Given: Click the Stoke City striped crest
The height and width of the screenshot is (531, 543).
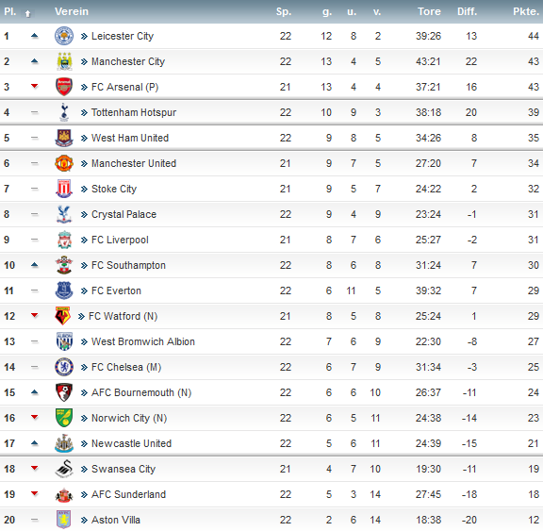Looking at the screenshot, I should [64, 189].
